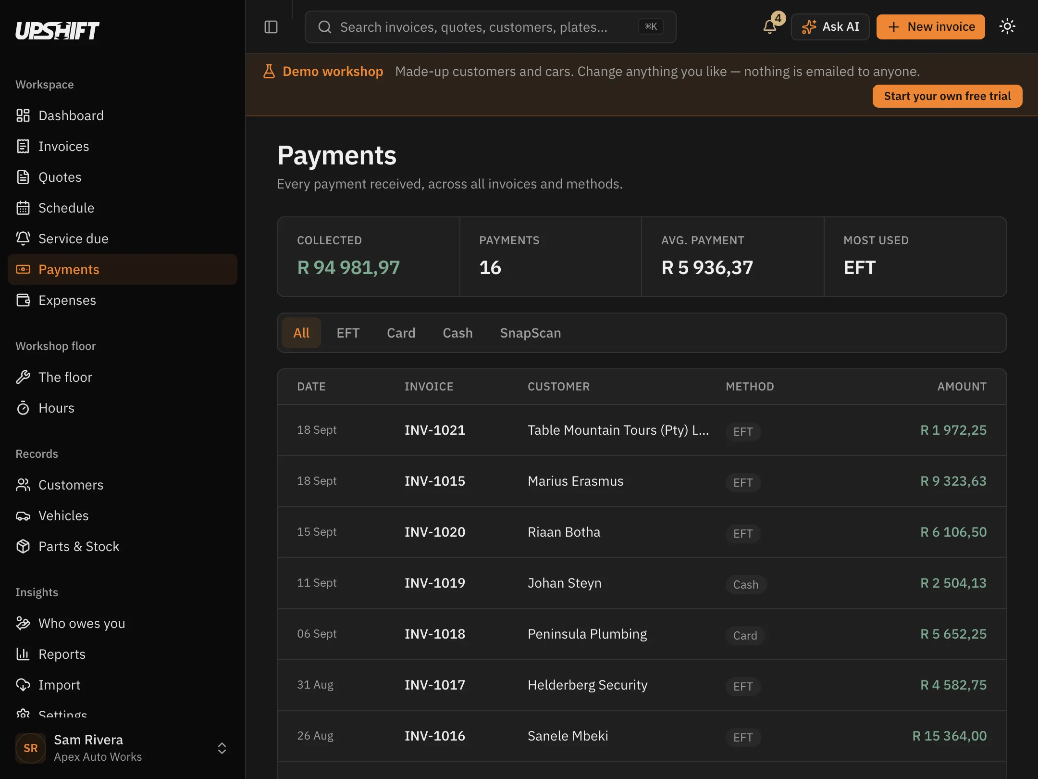1038x779 pixels.
Task: Click The floor wrench icon
Action: click(x=23, y=377)
